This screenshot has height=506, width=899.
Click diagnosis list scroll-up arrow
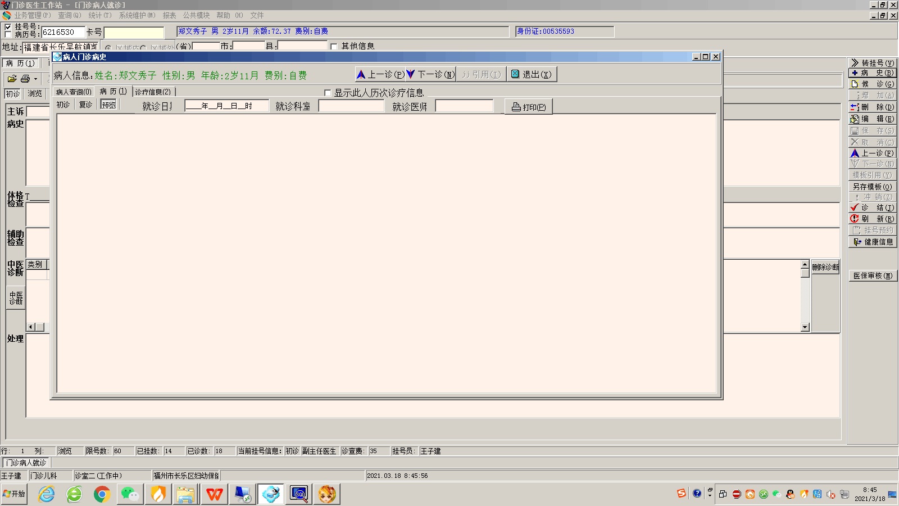coord(805,264)
